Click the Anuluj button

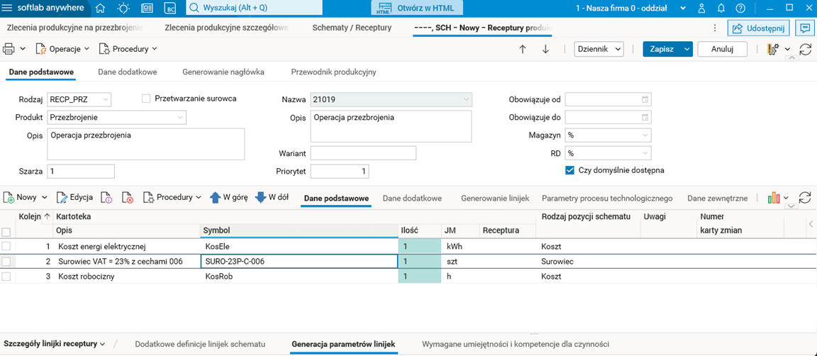click(x=722, y=49)
